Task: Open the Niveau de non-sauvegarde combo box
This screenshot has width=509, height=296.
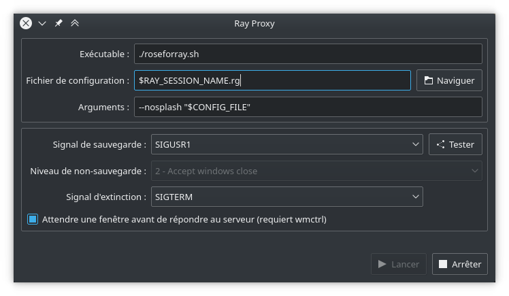Action: click(x=316, y=171)
